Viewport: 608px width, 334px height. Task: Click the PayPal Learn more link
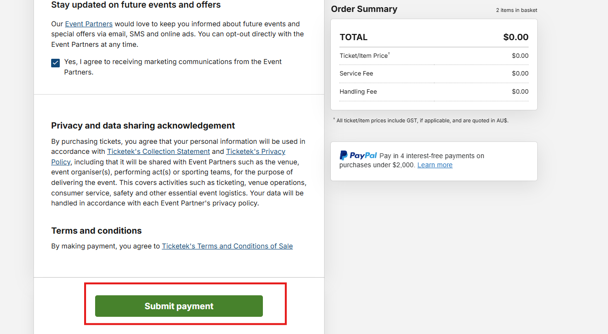(434, 165)
